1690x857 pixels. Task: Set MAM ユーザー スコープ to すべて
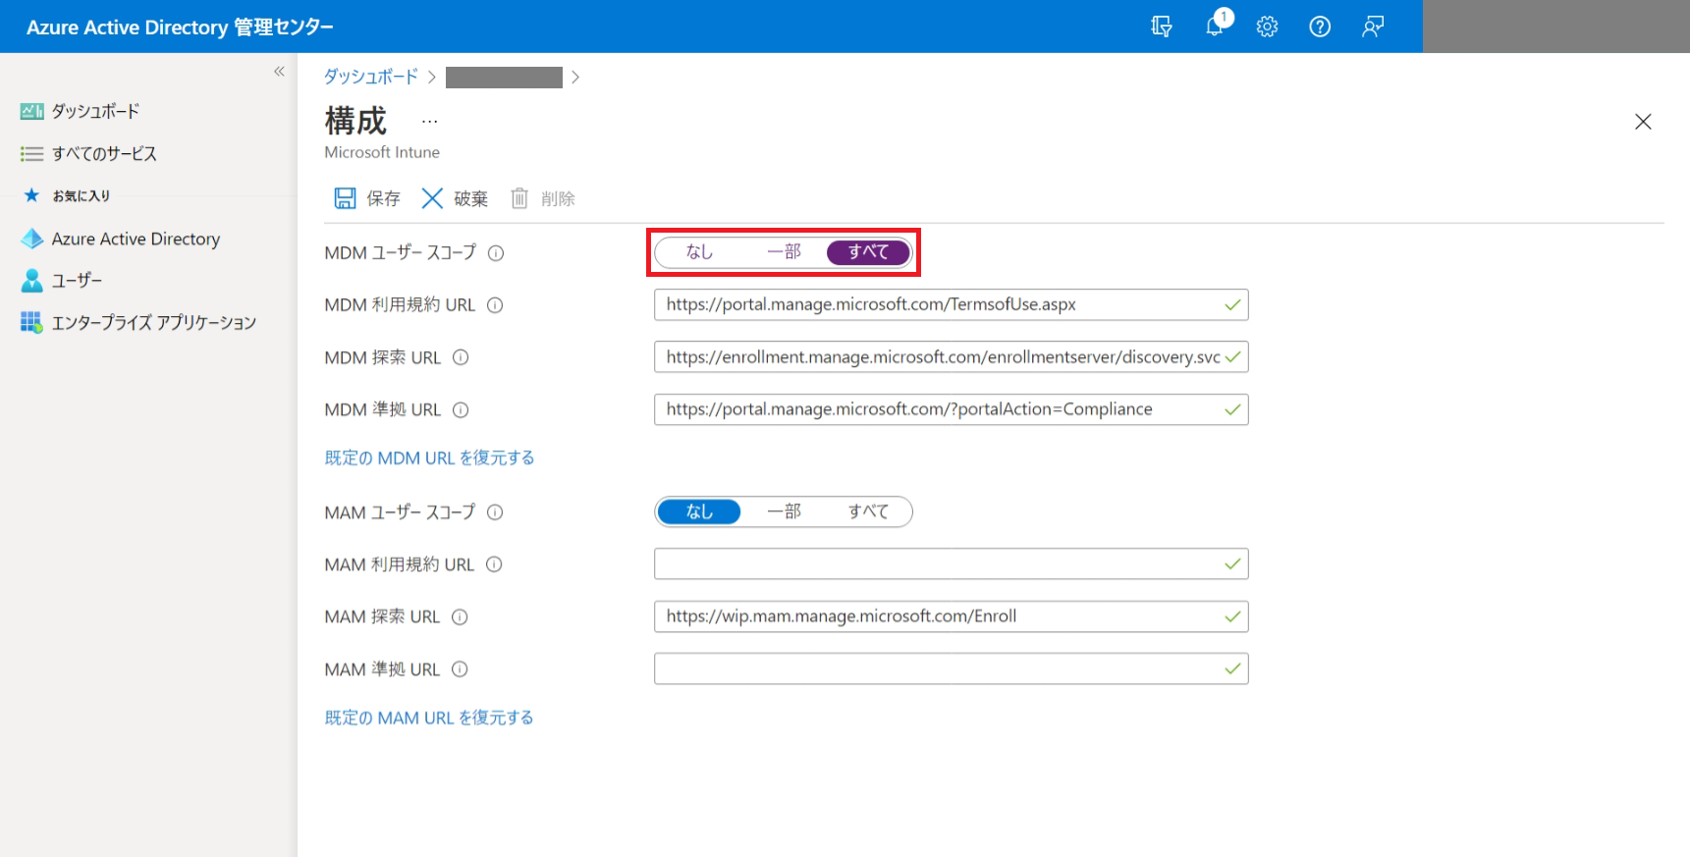pyautogui.click(x=868, y=511)
